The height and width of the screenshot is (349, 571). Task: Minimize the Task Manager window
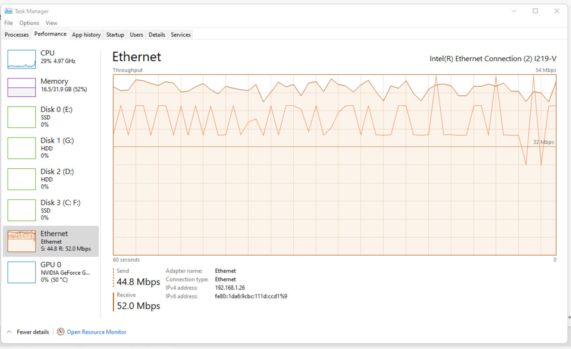tap(514, 11)
